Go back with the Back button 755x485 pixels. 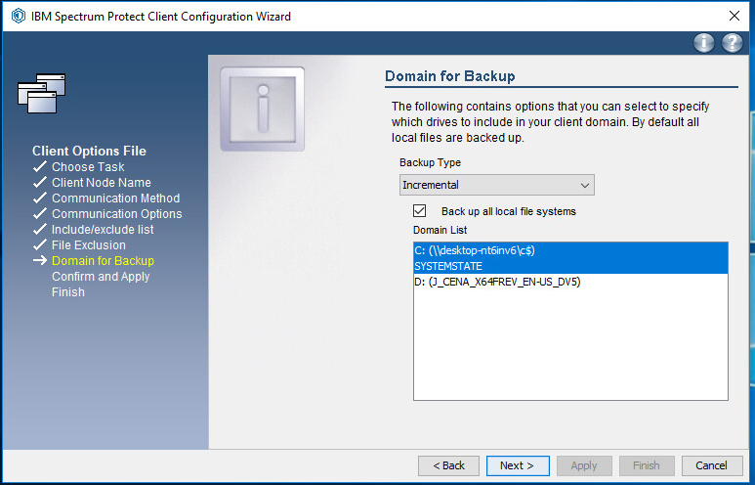(448, 465)
